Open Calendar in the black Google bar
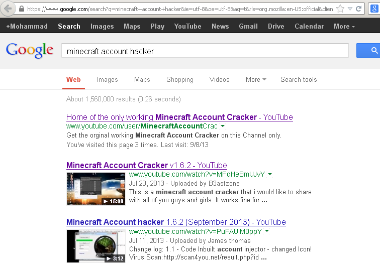The width and height of the screenshot is (380, 269). (x=309, y=26)
